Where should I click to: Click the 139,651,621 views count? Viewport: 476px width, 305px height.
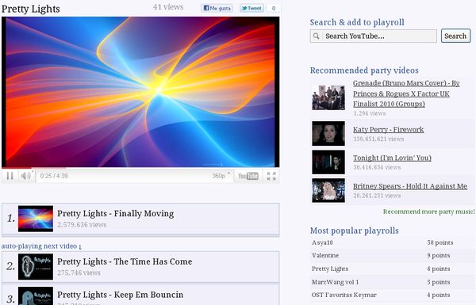[x=378, y=139]
